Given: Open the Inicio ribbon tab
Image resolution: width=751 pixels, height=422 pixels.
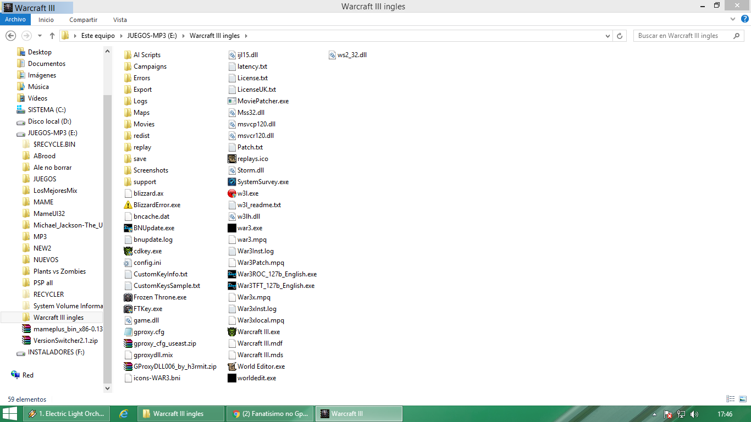Looking at the screenshot, I should click(46, 20).
